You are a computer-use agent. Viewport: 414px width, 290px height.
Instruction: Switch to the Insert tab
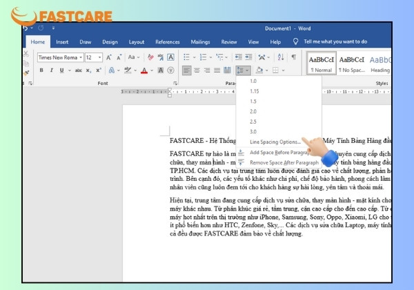coord(62,42)
